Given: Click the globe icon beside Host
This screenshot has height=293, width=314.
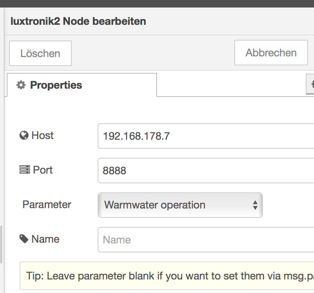Looking at the screenshot, I should point(24,135).
